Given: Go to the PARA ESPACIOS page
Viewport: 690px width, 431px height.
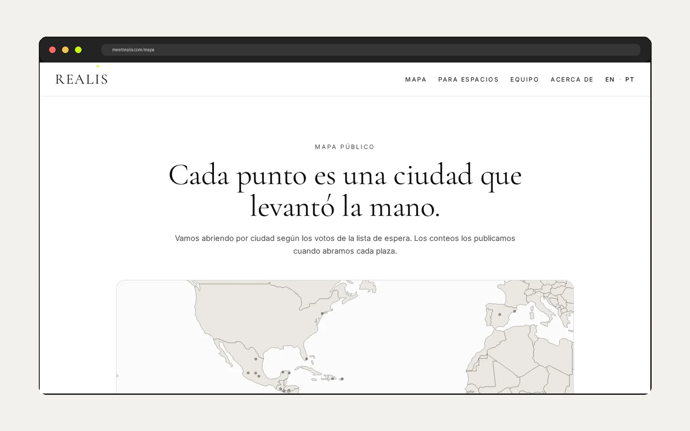Looking at the screenshot, I should pyautogui.click(x=468, y=79).
